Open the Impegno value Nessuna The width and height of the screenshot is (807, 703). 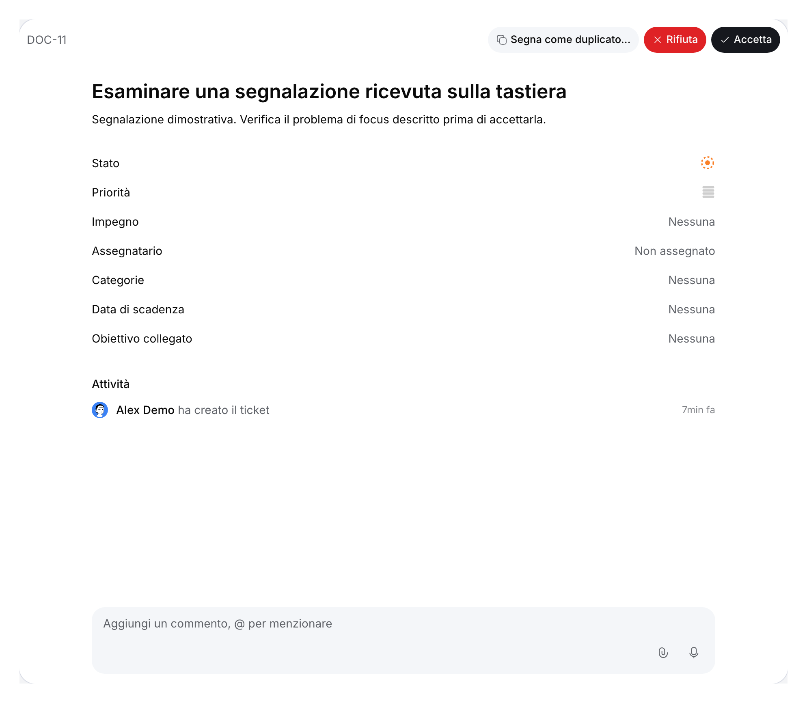[x=691, y=222]
